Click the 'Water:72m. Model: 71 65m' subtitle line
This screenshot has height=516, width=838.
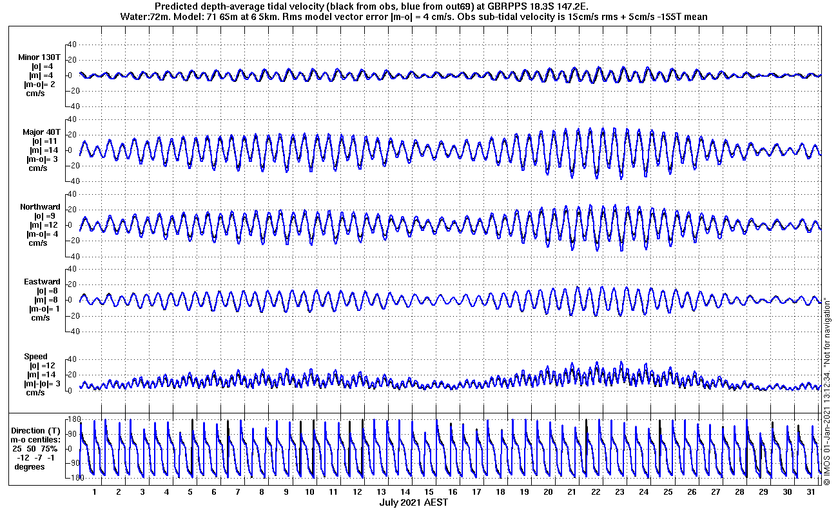tap(413, 17)
